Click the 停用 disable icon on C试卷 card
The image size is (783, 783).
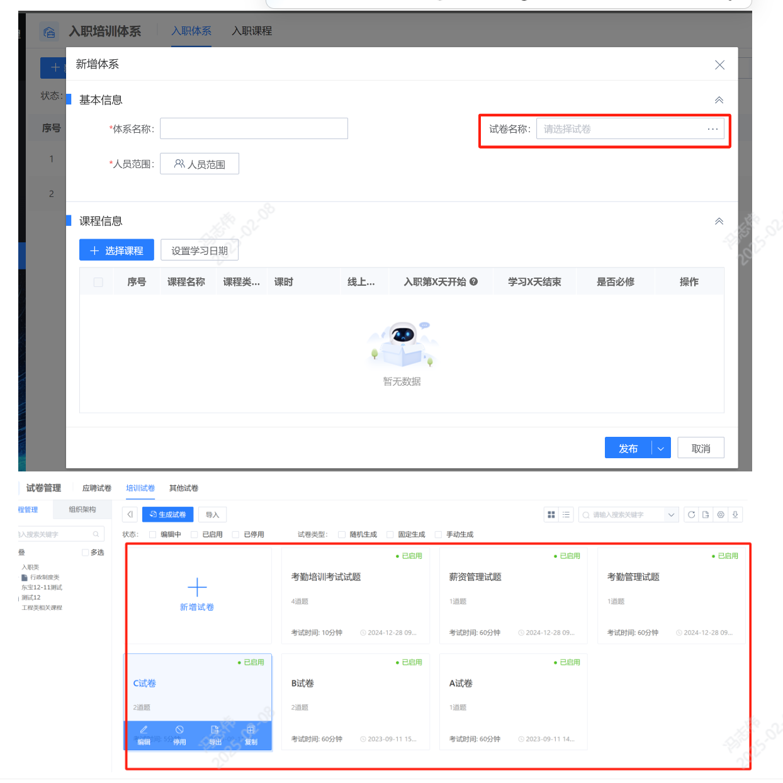pos(179,730)
